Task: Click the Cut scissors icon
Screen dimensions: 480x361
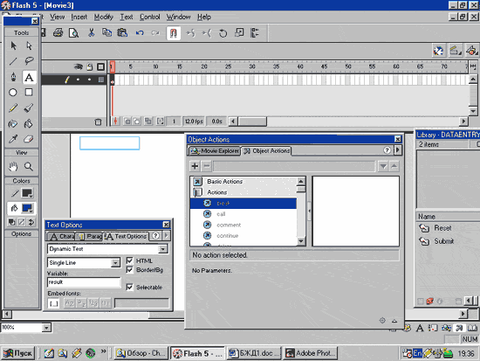Action: 92,32
